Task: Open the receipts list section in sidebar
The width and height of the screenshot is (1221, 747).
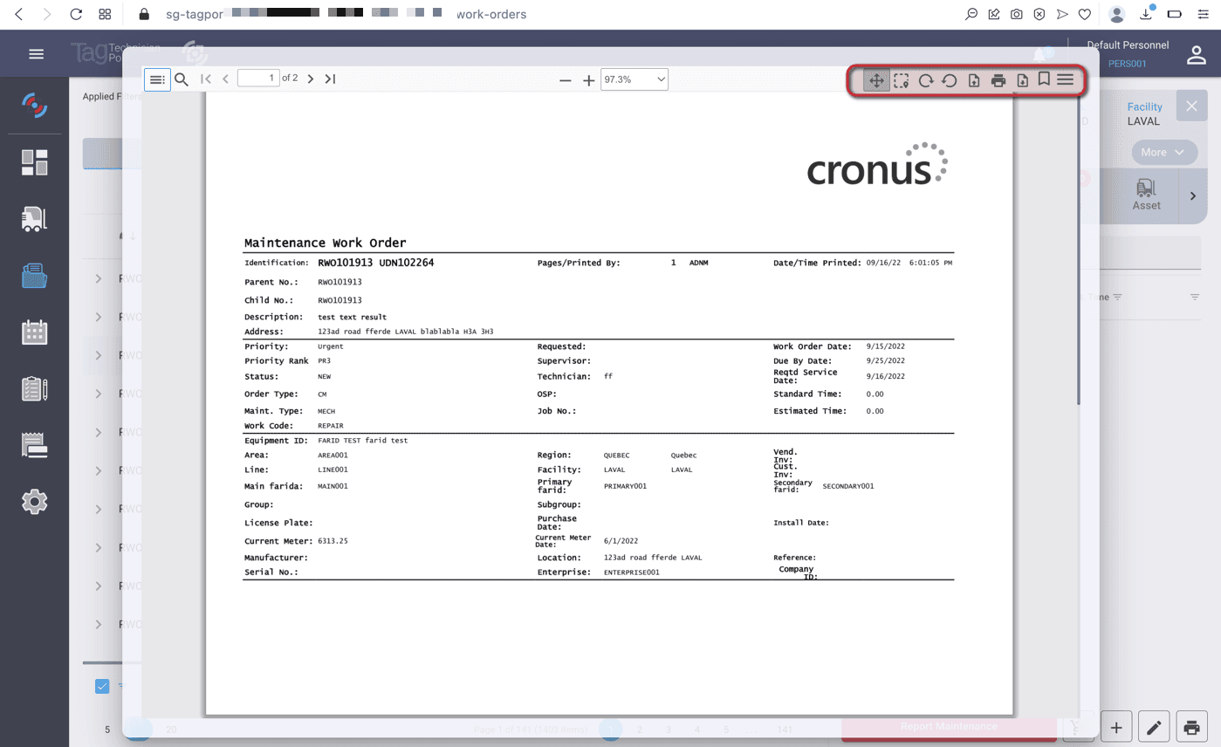Action: [x=35, y=444]
